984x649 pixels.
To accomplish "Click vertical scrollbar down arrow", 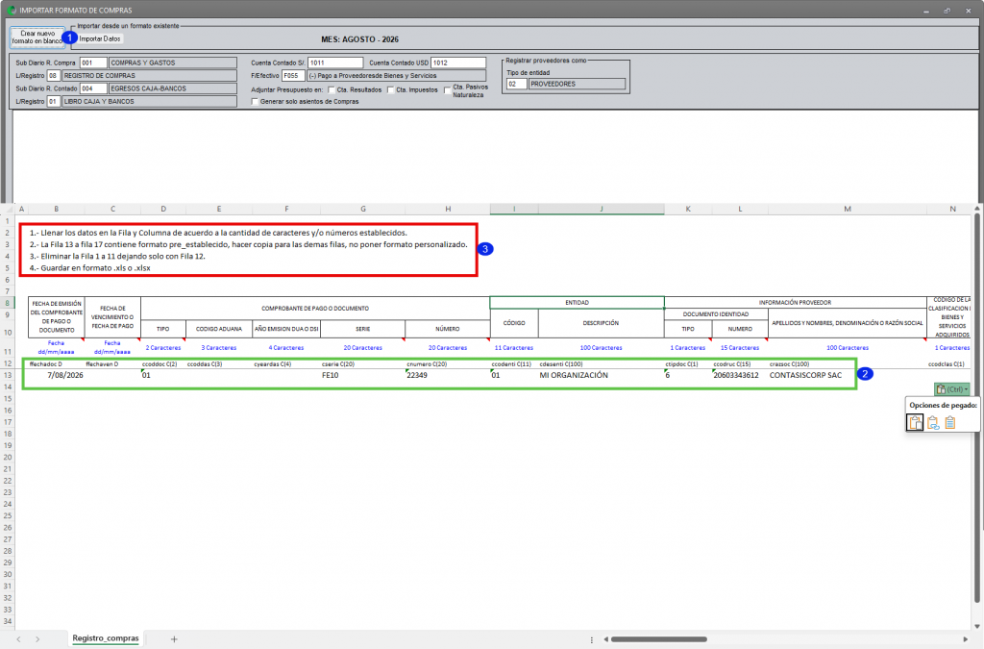I will (x=977, y=626).
